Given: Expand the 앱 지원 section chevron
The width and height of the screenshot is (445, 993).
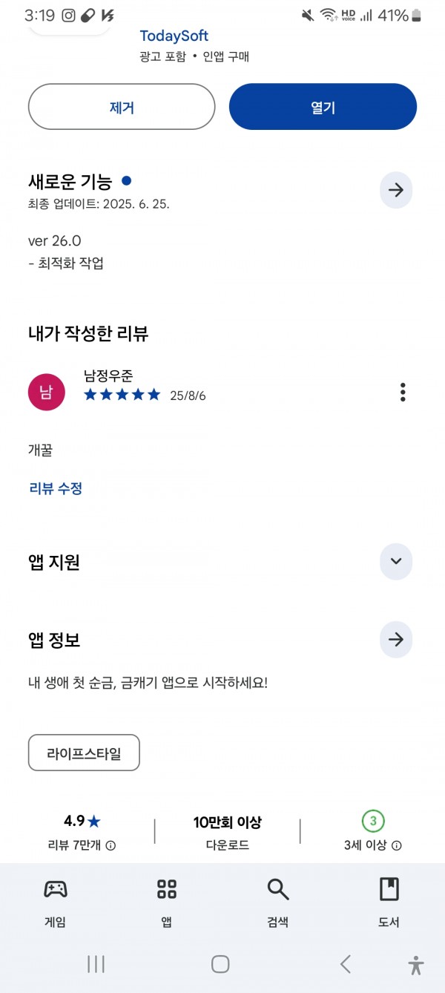Looking at the screenshot, I should [396, 562].
